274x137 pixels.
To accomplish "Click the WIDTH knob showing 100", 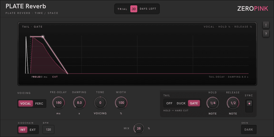I will (x=121, y=102).
